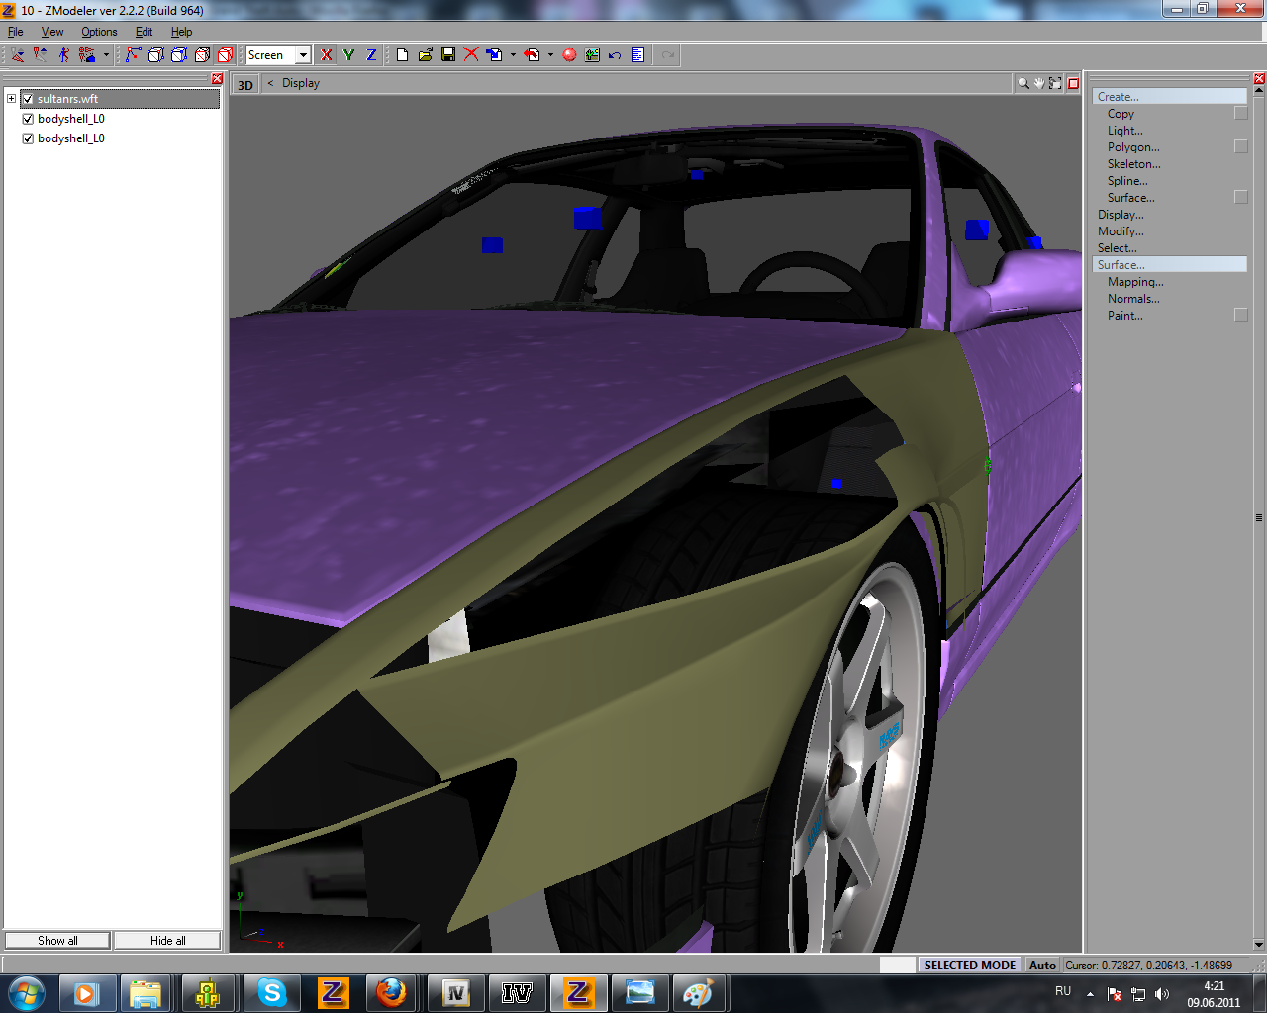Image resolution: width=1267 pixels, height=1013 pixels.
Task: Click the new file icon in toolbar
Action: coord(403,55)
